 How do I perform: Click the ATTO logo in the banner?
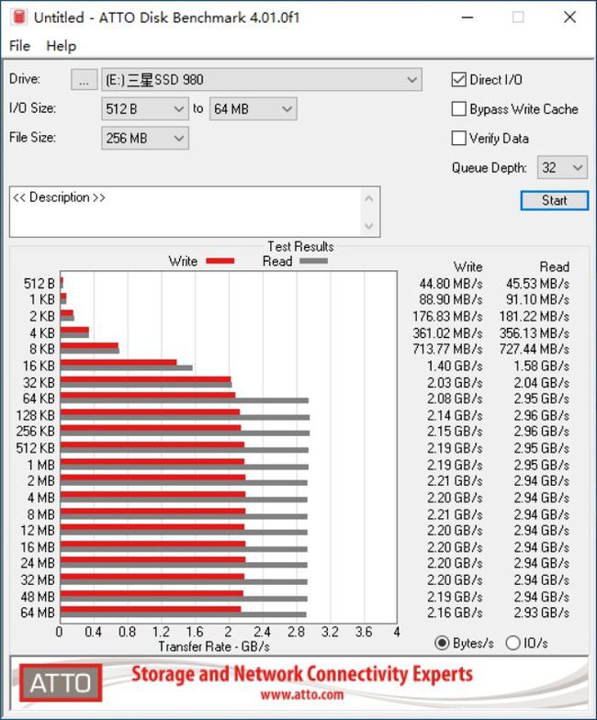[x=61, y=683]
